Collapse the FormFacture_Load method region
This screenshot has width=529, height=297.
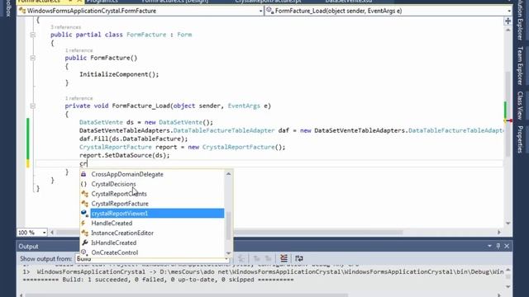click(33, 106)
